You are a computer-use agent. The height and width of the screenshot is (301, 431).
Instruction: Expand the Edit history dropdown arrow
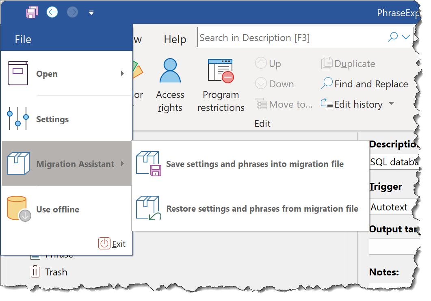391,104
